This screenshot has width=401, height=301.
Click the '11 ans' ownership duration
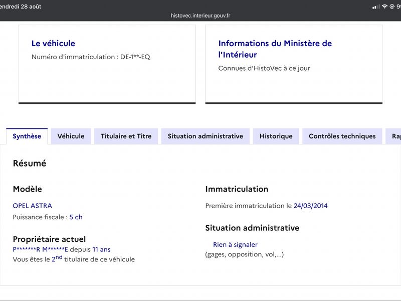[x=102, y=249]
